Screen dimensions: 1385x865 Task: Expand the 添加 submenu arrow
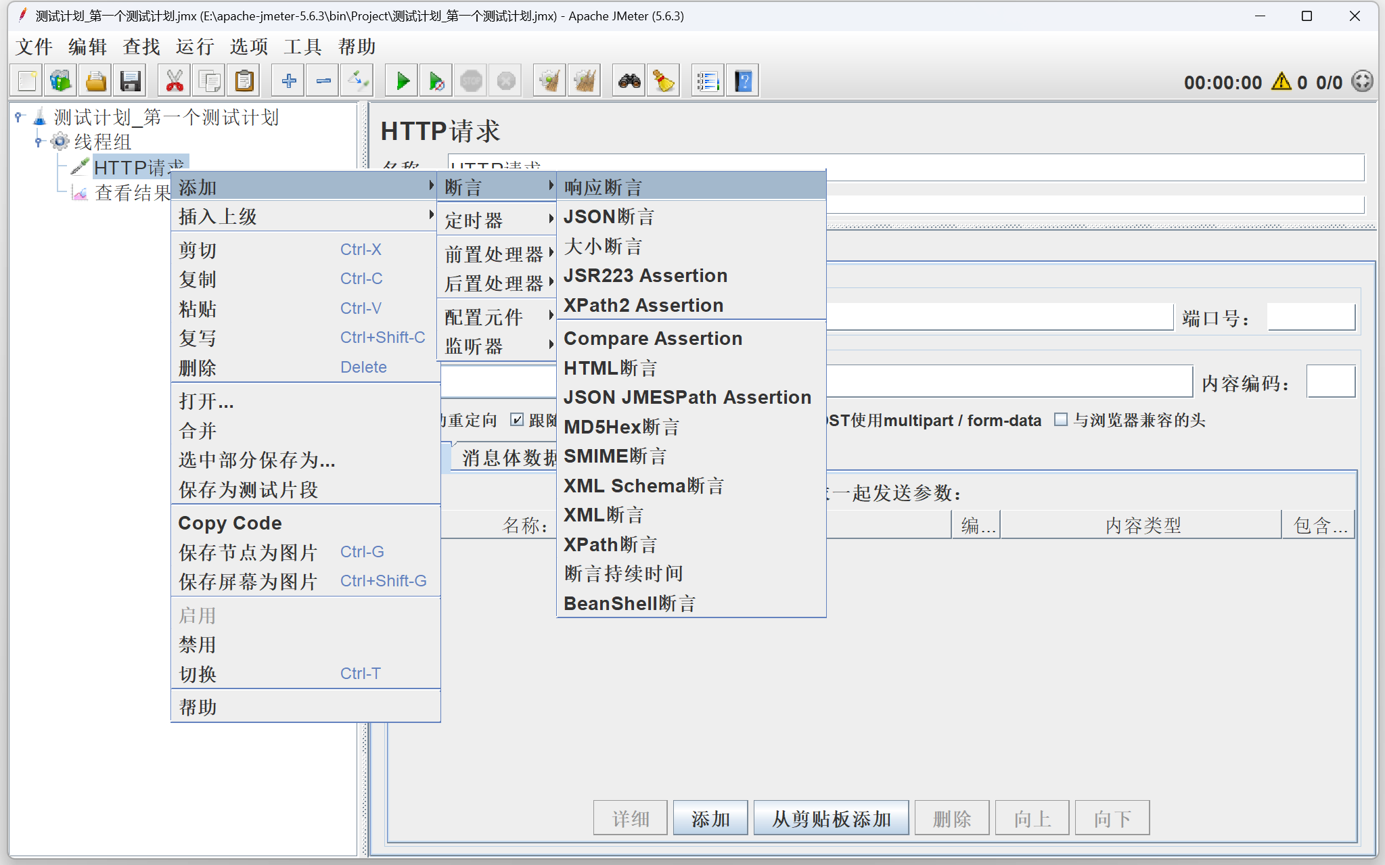click(x=431, y=185)
